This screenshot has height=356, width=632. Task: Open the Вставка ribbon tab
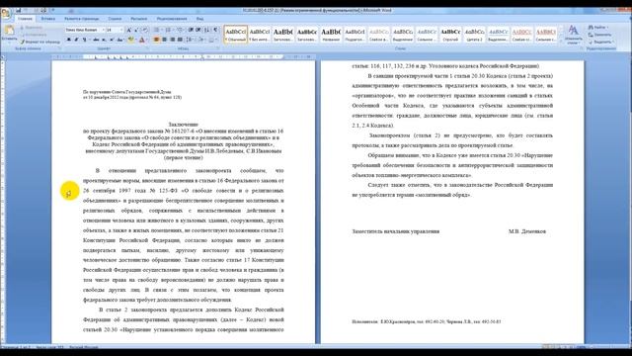pyautogui.click(x=48, y=19)
